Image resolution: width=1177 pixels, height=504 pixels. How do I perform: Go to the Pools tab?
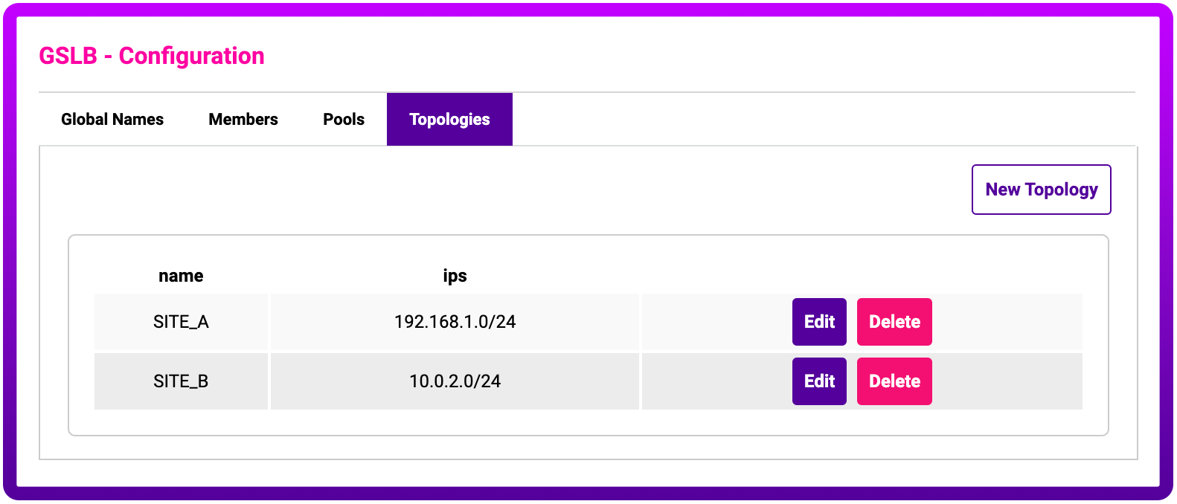coord(344,120)
